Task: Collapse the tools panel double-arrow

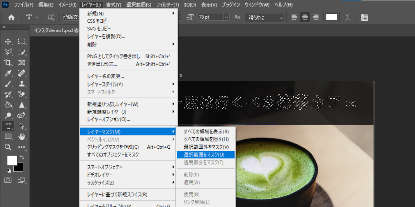Action: [x=4, y=27]
